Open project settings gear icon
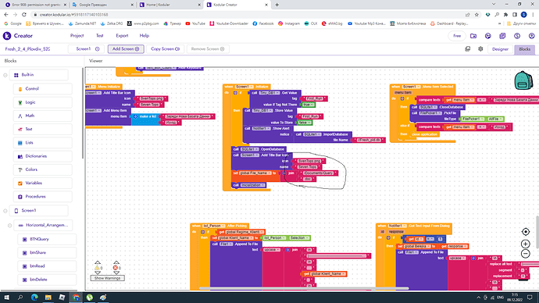 pyautogui.click(x=480, y=49)
